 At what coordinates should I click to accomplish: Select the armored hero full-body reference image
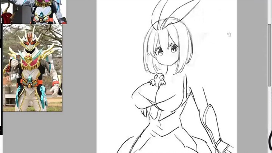coord(32,68)
